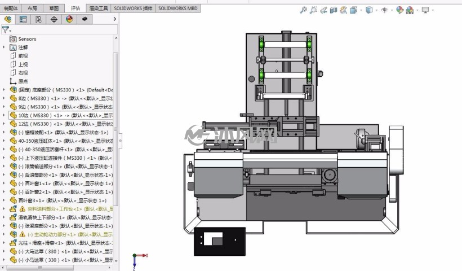Expand the 8边 (MS330) part node
The width and height of the screenshot is (462, 271).
click(4, 98)
